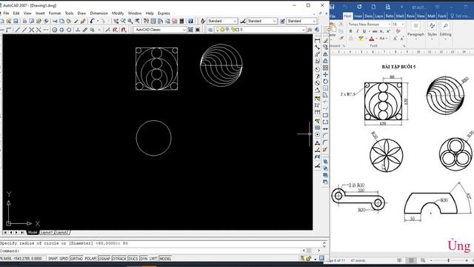Click Word's Save icon in title bar
This screenshot has height=267, width=474.
coord(333,7)
